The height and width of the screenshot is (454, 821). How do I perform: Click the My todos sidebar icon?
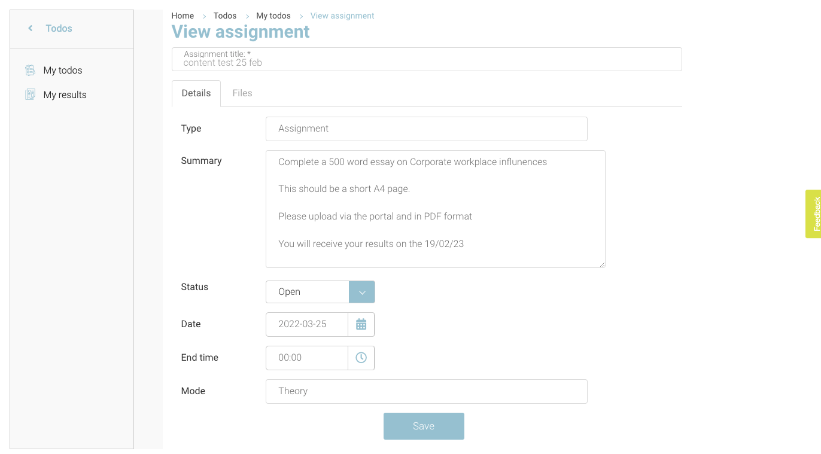coord(30,71)
